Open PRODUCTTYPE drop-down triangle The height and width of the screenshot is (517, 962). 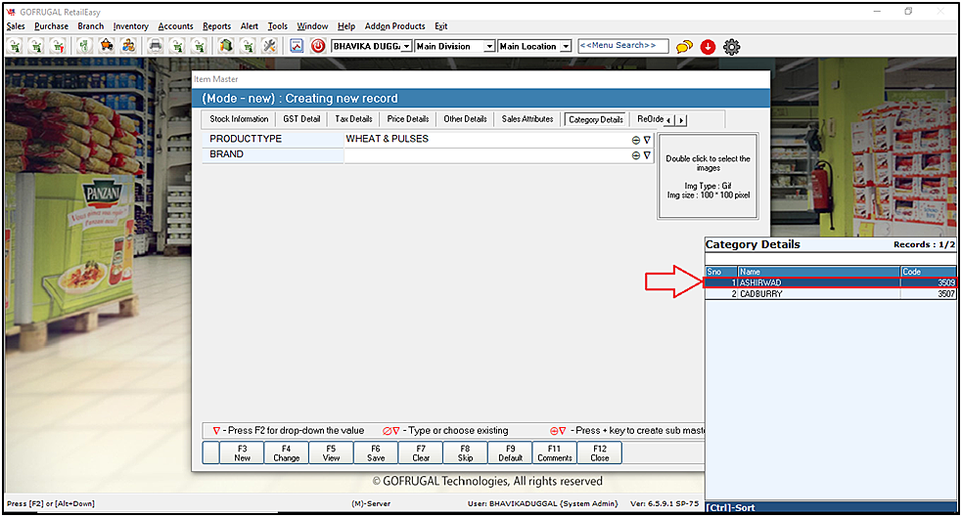coord(647,140)
